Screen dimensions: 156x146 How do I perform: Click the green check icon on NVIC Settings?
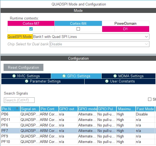(14, 76)
